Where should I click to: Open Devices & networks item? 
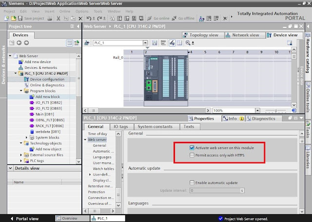(40, 67)
